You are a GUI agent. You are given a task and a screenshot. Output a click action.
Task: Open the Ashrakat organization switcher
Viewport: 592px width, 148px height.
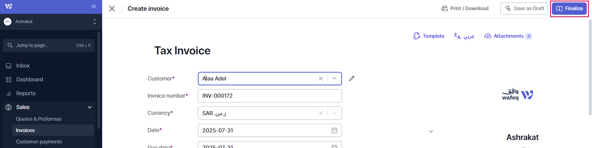(51, 21)
